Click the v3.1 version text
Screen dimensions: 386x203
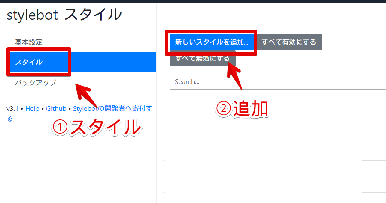click(12, 108)
